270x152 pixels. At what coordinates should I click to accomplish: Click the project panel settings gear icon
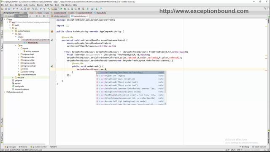pyautogui.click(x=44, y=16)
